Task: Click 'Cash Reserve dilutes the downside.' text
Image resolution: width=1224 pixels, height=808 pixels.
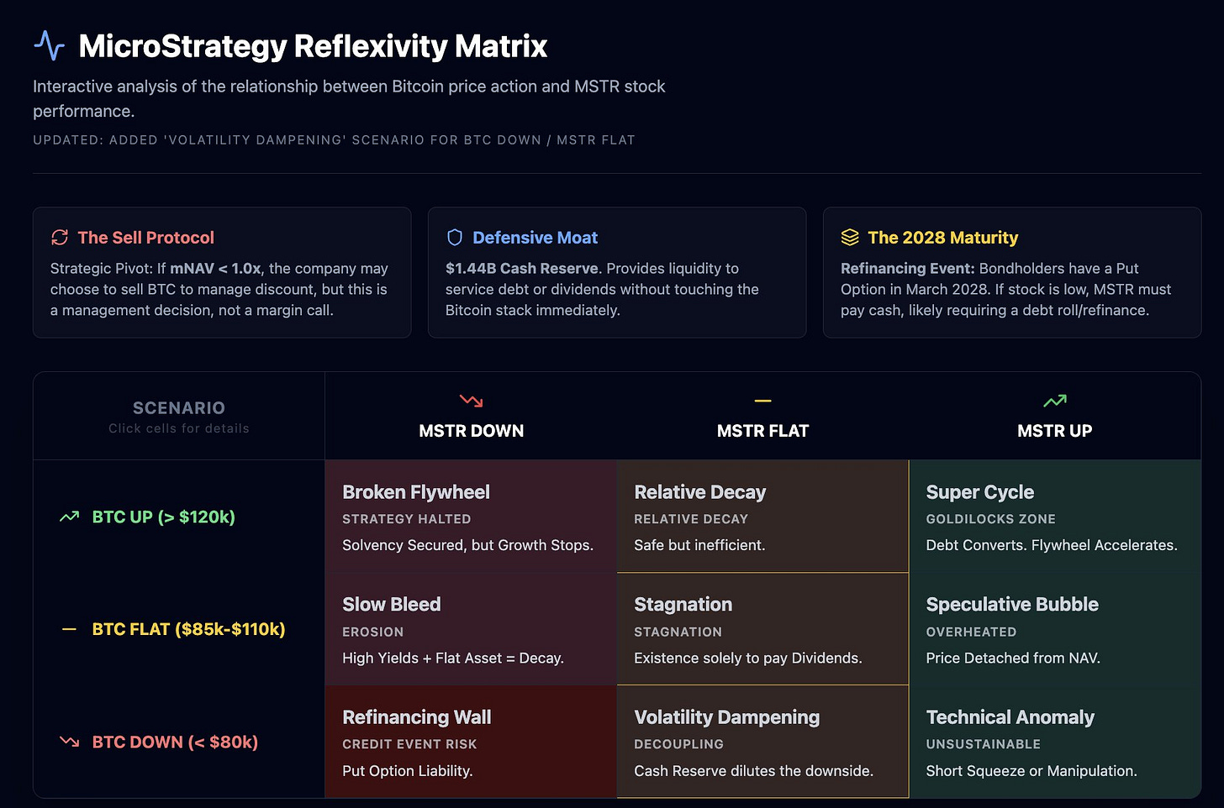Action: click(753, 771)
